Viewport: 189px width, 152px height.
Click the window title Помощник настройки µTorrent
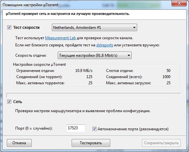click(30, 5)
